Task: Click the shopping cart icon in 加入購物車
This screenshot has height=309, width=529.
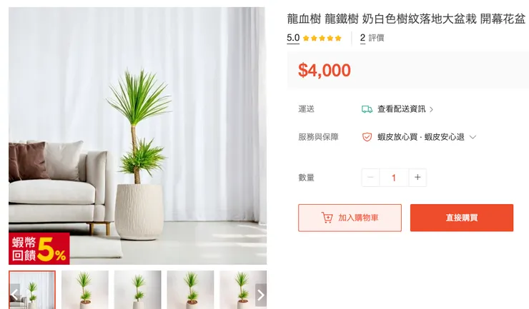Action: click(327, 218)
